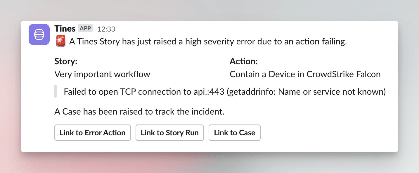The width and height of the screenshot is (419, 173).
Task: Click the bold Story: label
Action: (66, 61)
